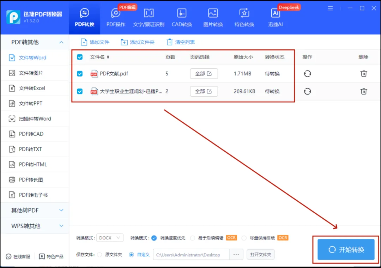Delete 大学生职业生涯规划 file with trash icon
Screen dimensions: 381x268
(x=363, y=91)
